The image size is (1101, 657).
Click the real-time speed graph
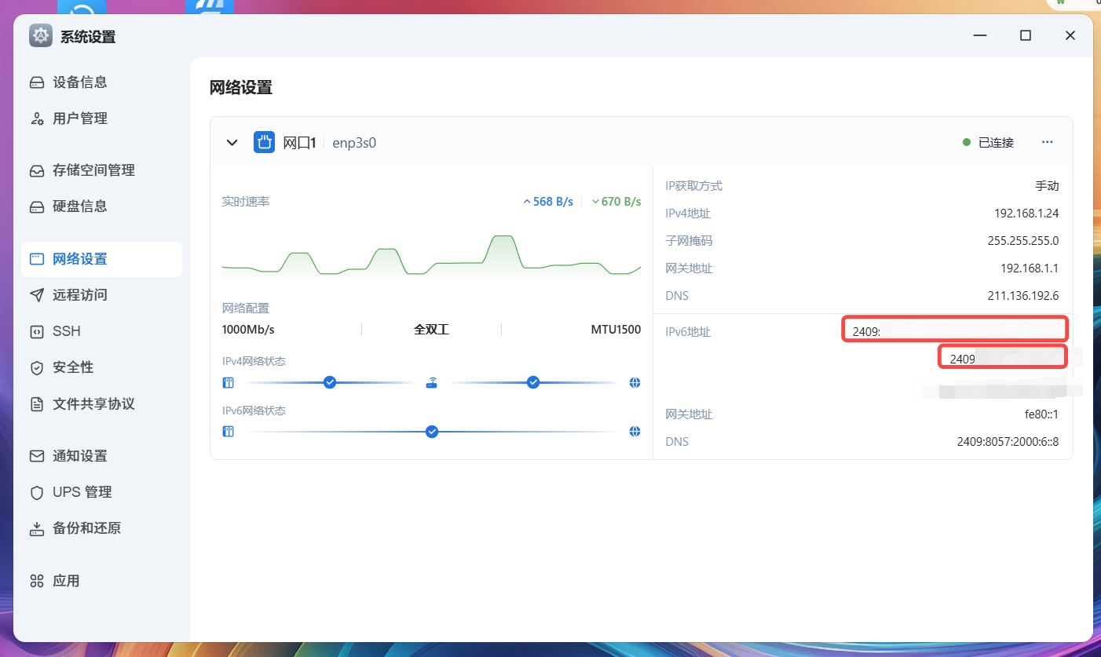click(431, 255)
